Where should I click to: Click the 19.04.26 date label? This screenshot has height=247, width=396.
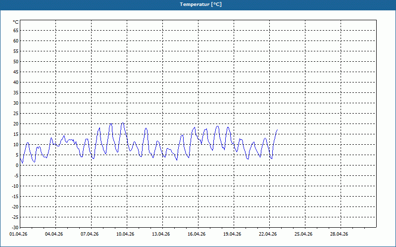click(x=232, y=234)
